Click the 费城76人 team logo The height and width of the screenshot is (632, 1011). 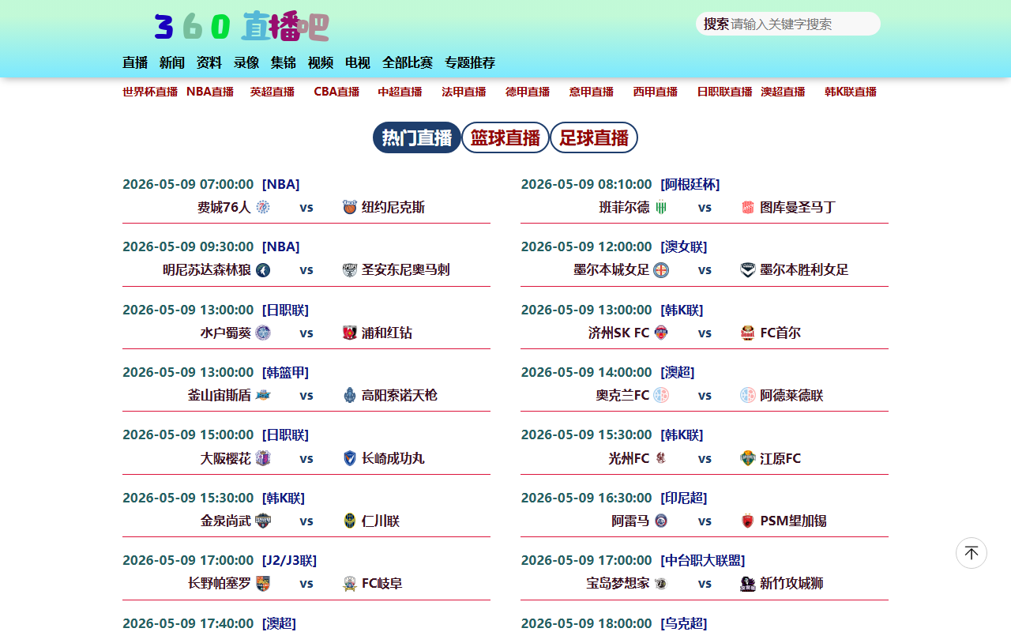click(263, 207)
